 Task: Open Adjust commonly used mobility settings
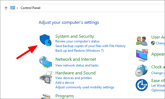pos(85,87)
